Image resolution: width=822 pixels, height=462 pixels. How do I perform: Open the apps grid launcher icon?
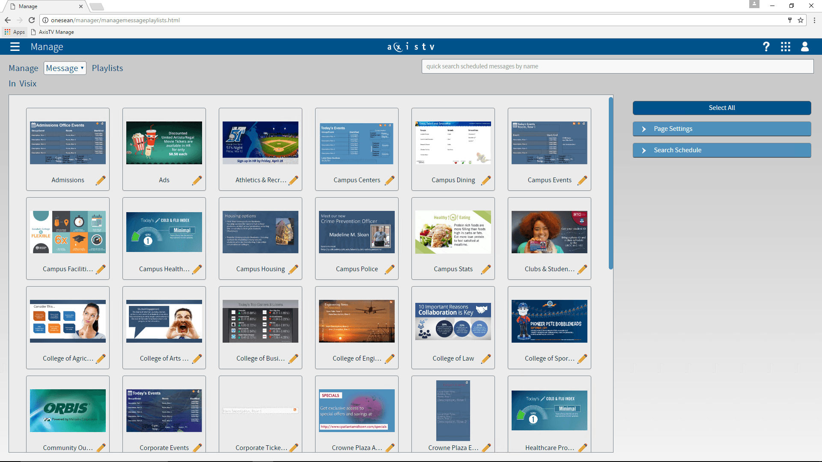point(785,47)
